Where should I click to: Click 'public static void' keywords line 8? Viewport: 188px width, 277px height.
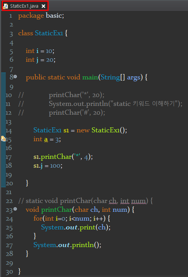click(x=53, y=77)
